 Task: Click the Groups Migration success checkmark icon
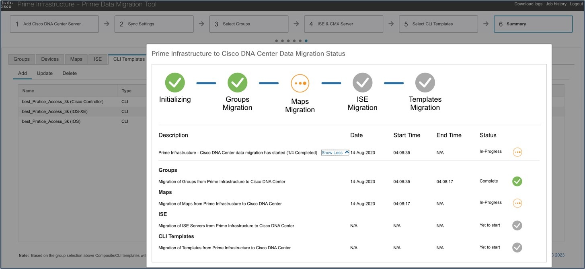237,83
